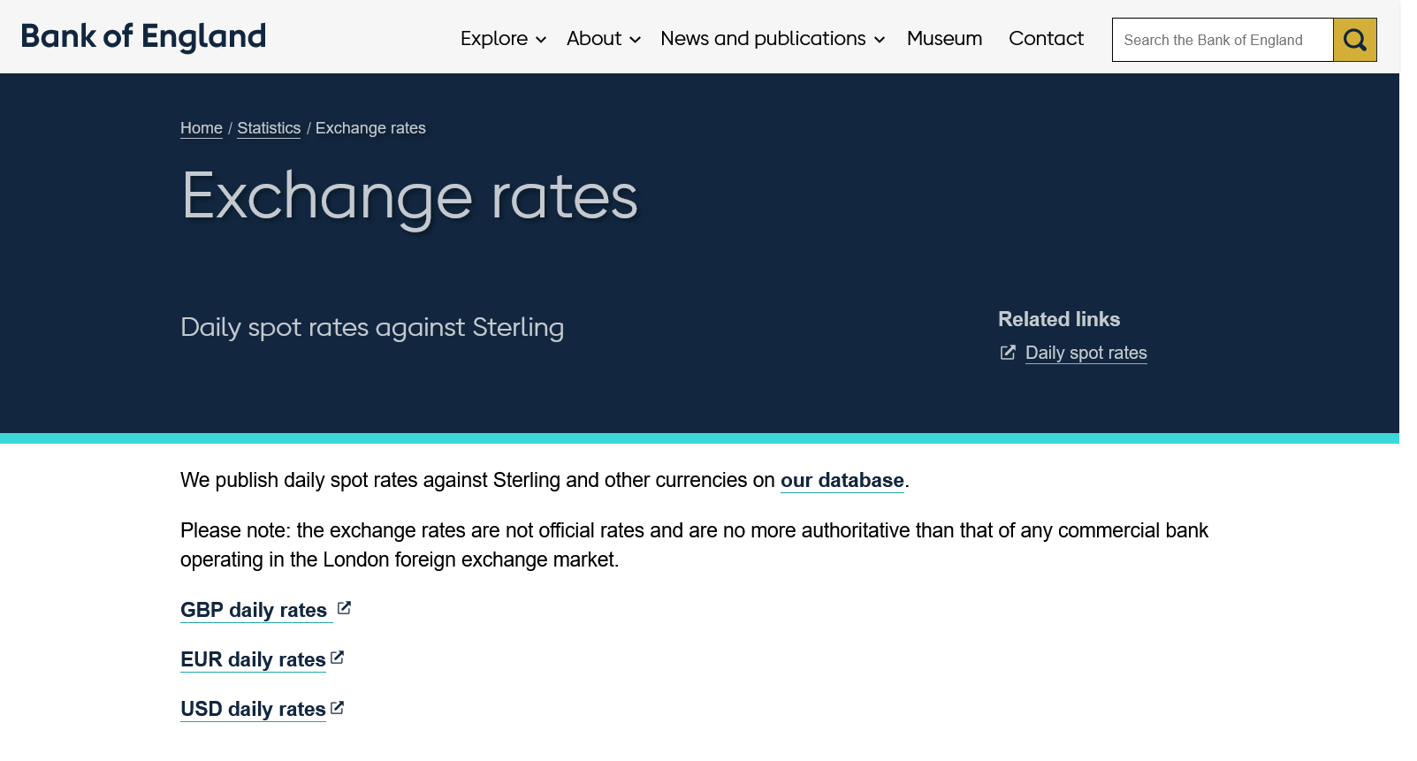Expand the About menu chevron
1417x761 pixels.
point(635,40)
